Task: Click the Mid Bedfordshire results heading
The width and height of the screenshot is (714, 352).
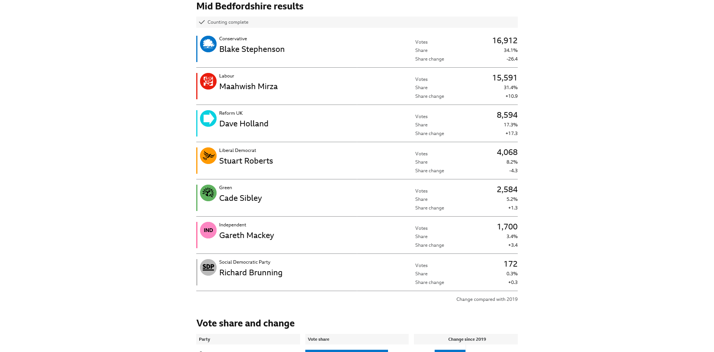Action: coord(250,6)
